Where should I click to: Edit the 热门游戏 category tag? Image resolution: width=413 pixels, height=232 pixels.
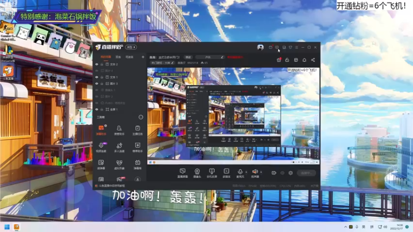[163, 63]
